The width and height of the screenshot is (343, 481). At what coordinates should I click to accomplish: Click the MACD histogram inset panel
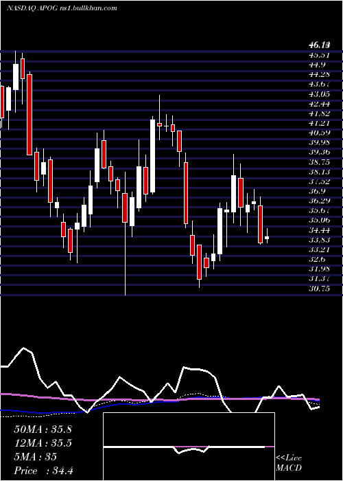point(189,447)
